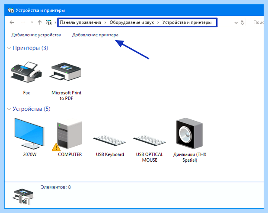Click the Microsoft Print to PDF label
The height and width of the screenshot is (213, 268).
click(x=66, y=95)
